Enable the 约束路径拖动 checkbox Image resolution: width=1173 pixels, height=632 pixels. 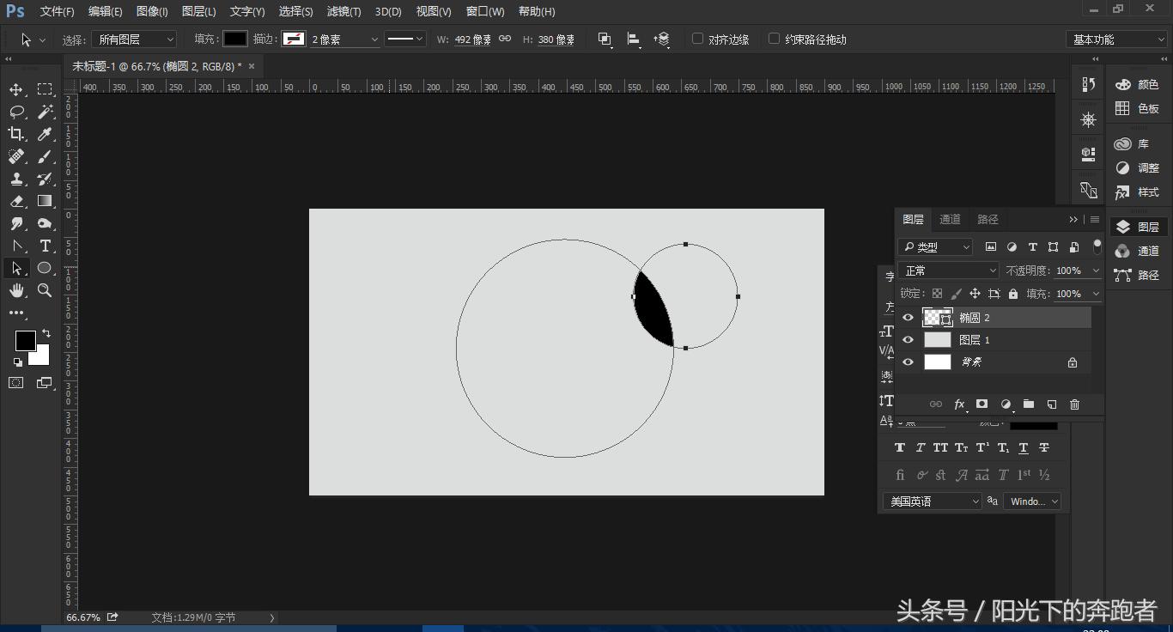click(774, 39)
